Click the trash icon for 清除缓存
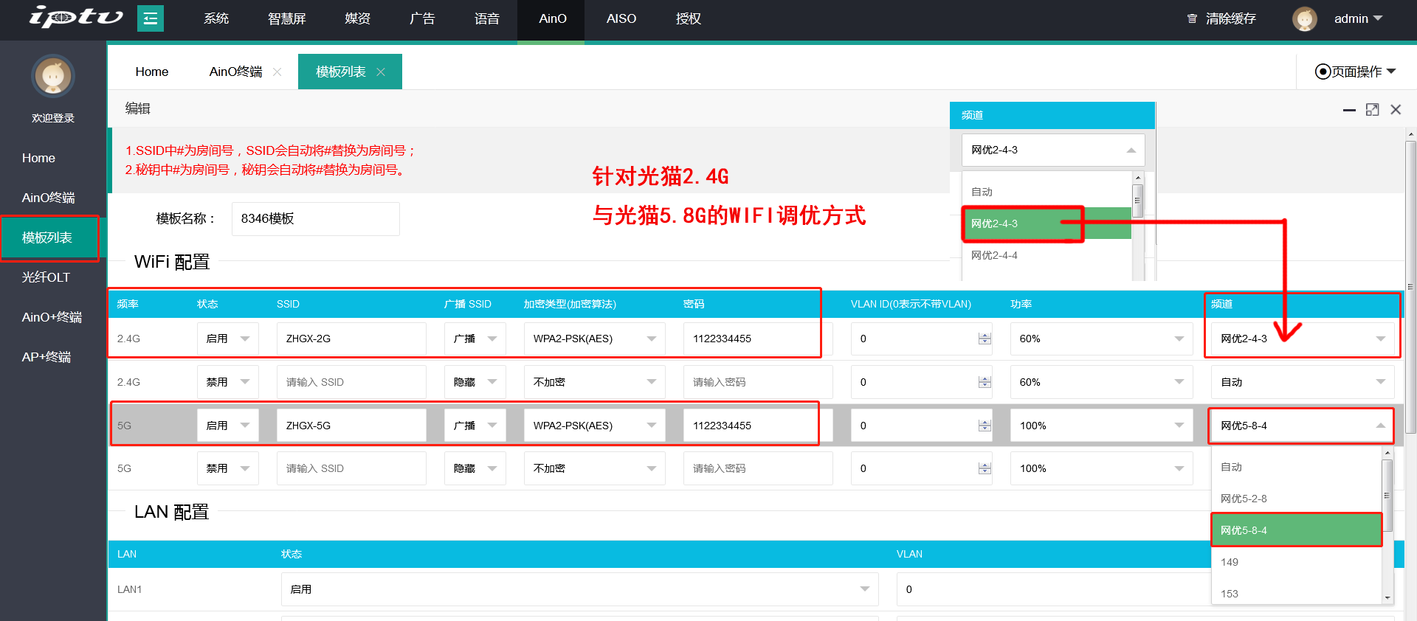 click(x=1191, y=18)
